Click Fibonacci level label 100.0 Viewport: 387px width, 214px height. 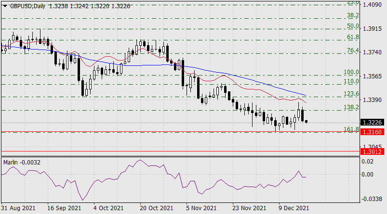click(x=351, y=72)
